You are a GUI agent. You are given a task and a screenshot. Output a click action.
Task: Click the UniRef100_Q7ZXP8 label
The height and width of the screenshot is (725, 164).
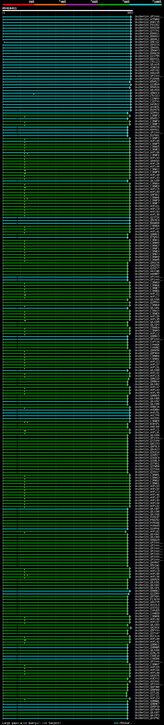click(147, 441)
